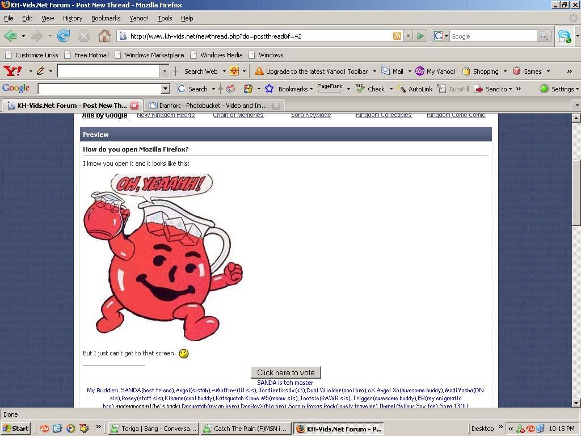Open the History menu
The width and height of the screenshot is (581, 436).
point(73,18)
